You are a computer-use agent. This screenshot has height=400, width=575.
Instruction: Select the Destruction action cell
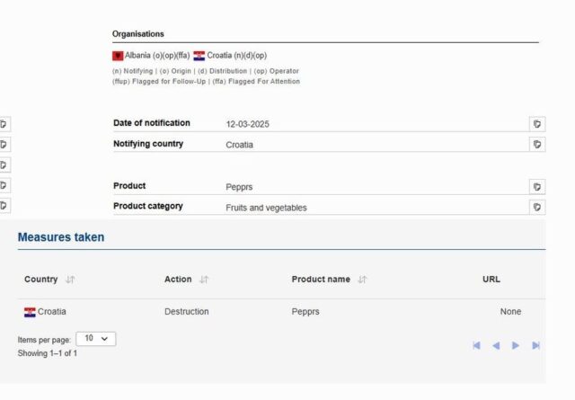pyautogui.click(x=186, y=312)
